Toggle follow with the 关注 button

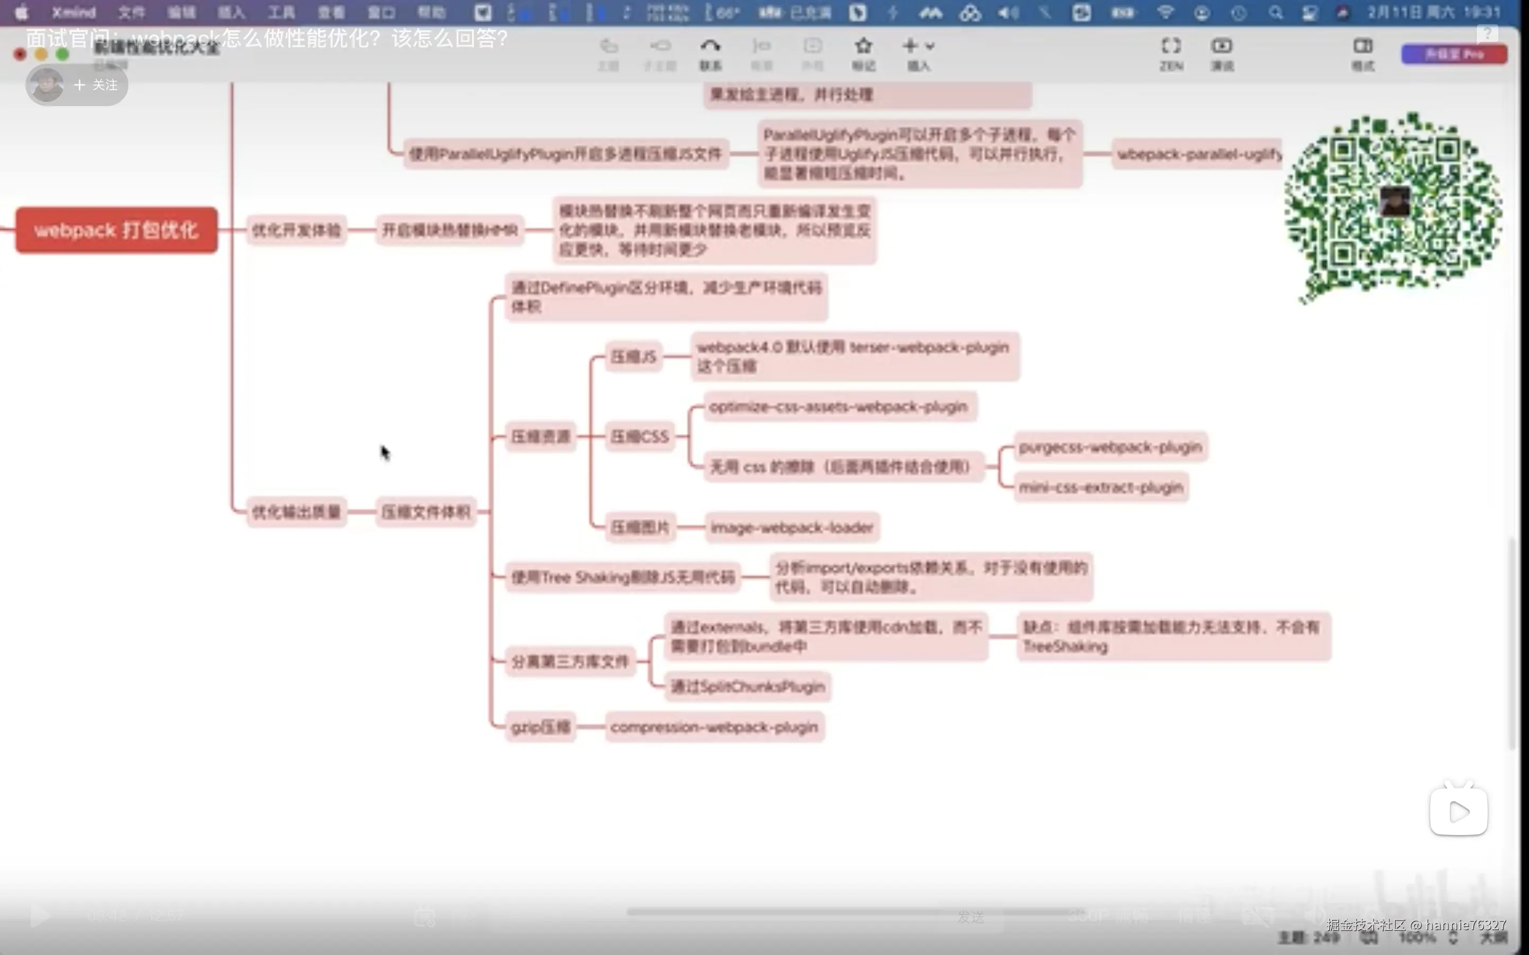coord(96,85)
